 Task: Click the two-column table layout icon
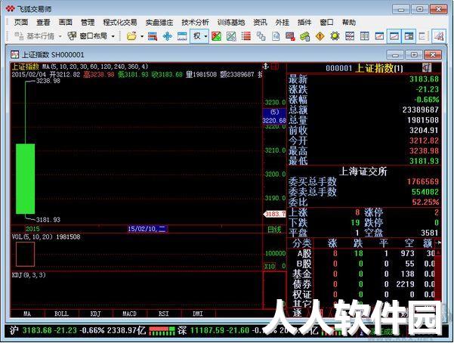tap(364, 36)
